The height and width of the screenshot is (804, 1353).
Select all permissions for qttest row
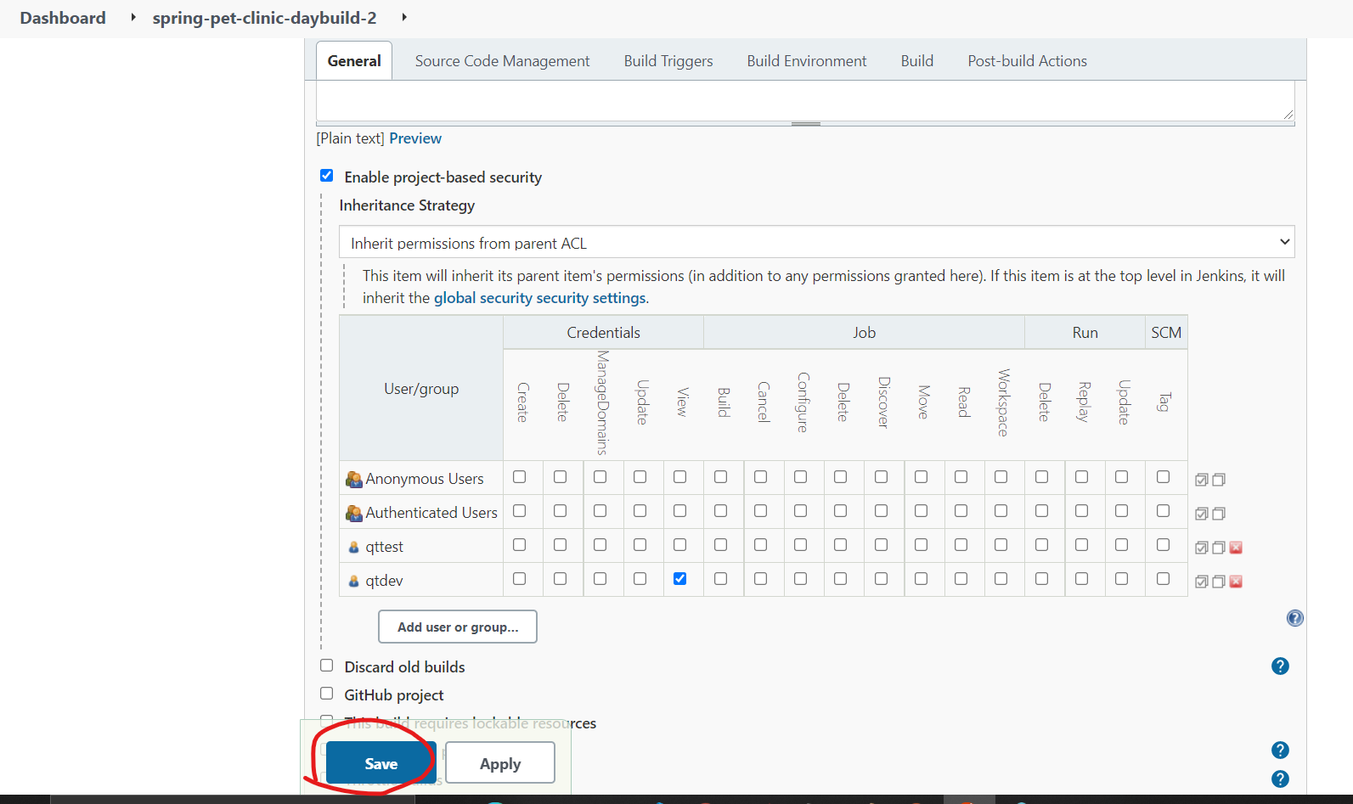pyautogui.click(x=1201, y=548)
